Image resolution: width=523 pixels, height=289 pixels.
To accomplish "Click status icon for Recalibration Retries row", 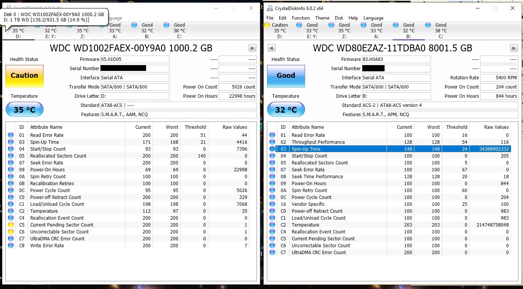I will 11,184.
